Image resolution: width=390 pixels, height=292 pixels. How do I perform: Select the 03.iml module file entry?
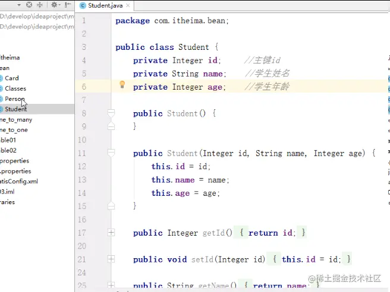[7, 192]
